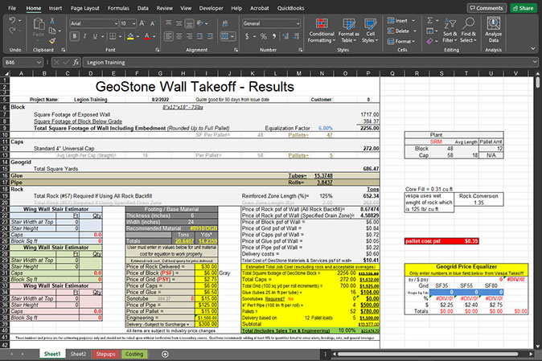Switch to the Costing sheet tab
Screen dimensions: 542x361
pos(133,352)
